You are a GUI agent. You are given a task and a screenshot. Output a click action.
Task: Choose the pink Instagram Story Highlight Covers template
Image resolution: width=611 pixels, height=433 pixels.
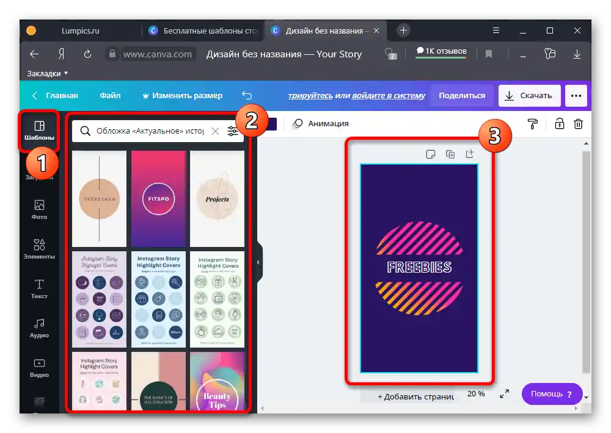100,381
